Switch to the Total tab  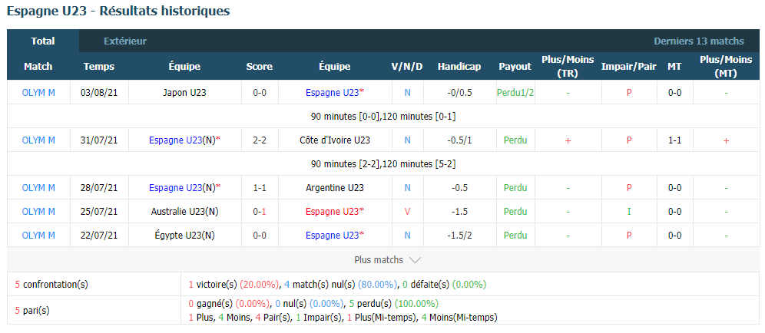(x=43, y=41)
